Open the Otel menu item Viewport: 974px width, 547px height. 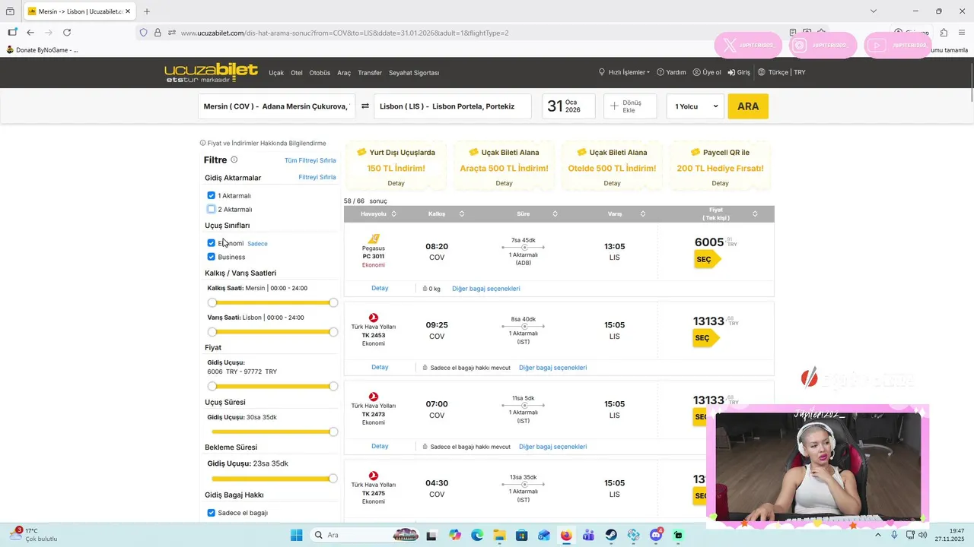point(297,73)
